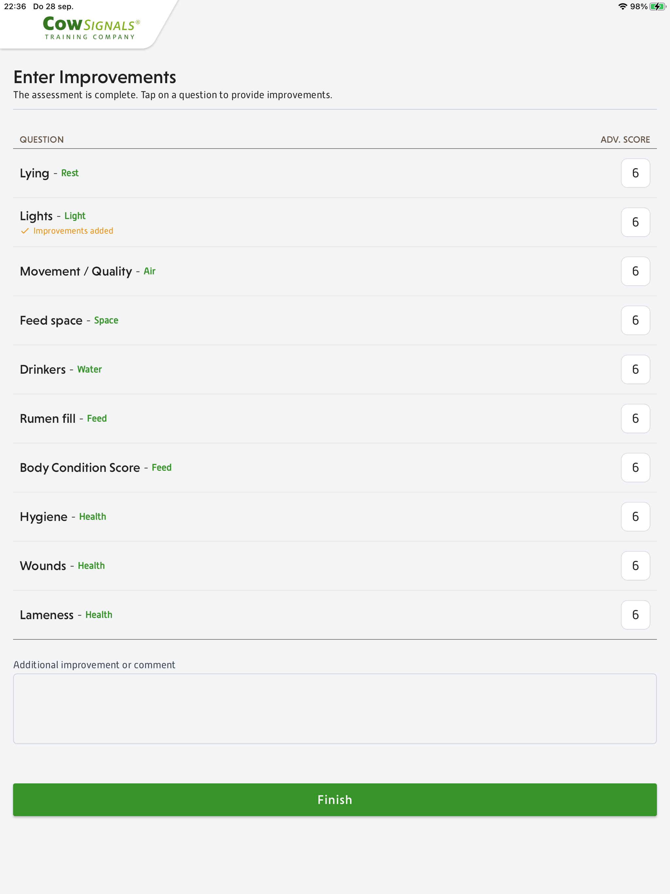670x894 pixels.
Task: Tap the orange checkmark under Lights
Action: point(25,231)
